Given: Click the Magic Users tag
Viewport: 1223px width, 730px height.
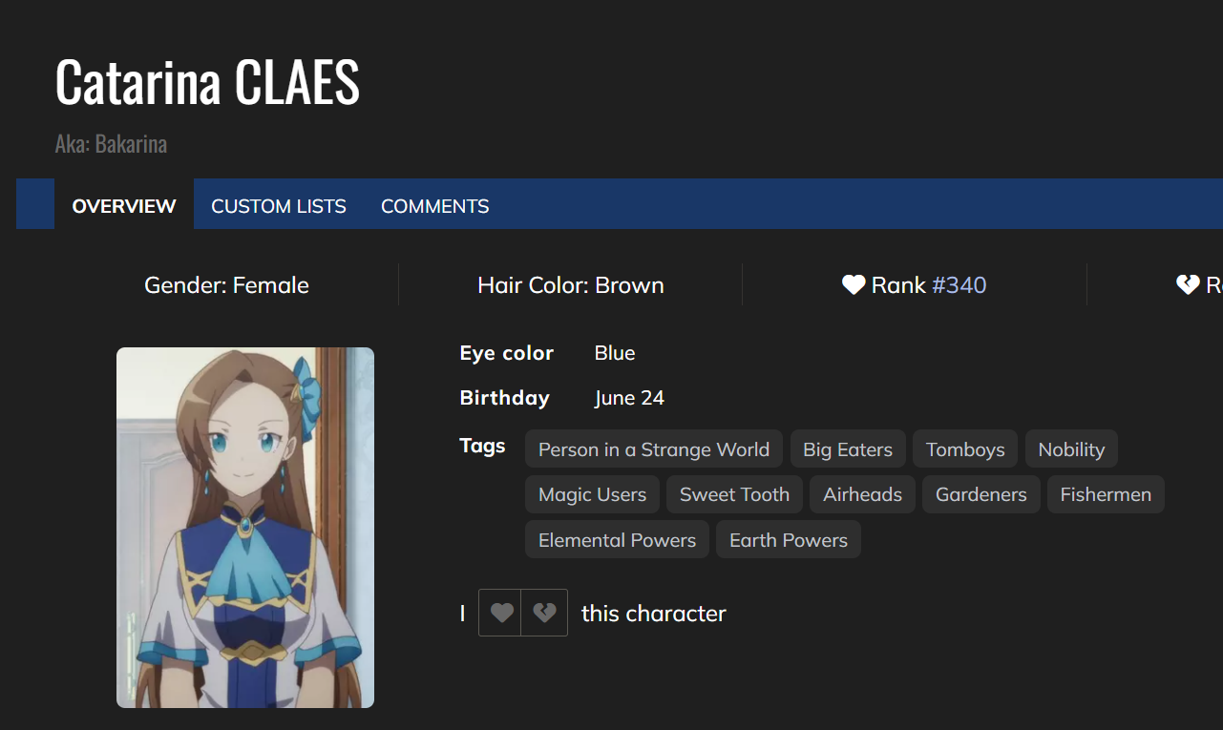Looking at the screenshot, I should point(592,494).
